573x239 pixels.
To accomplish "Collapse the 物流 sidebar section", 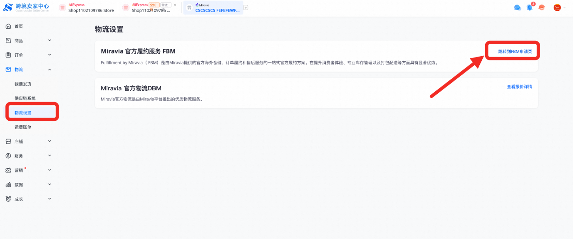I will click(x=50, y=70).
